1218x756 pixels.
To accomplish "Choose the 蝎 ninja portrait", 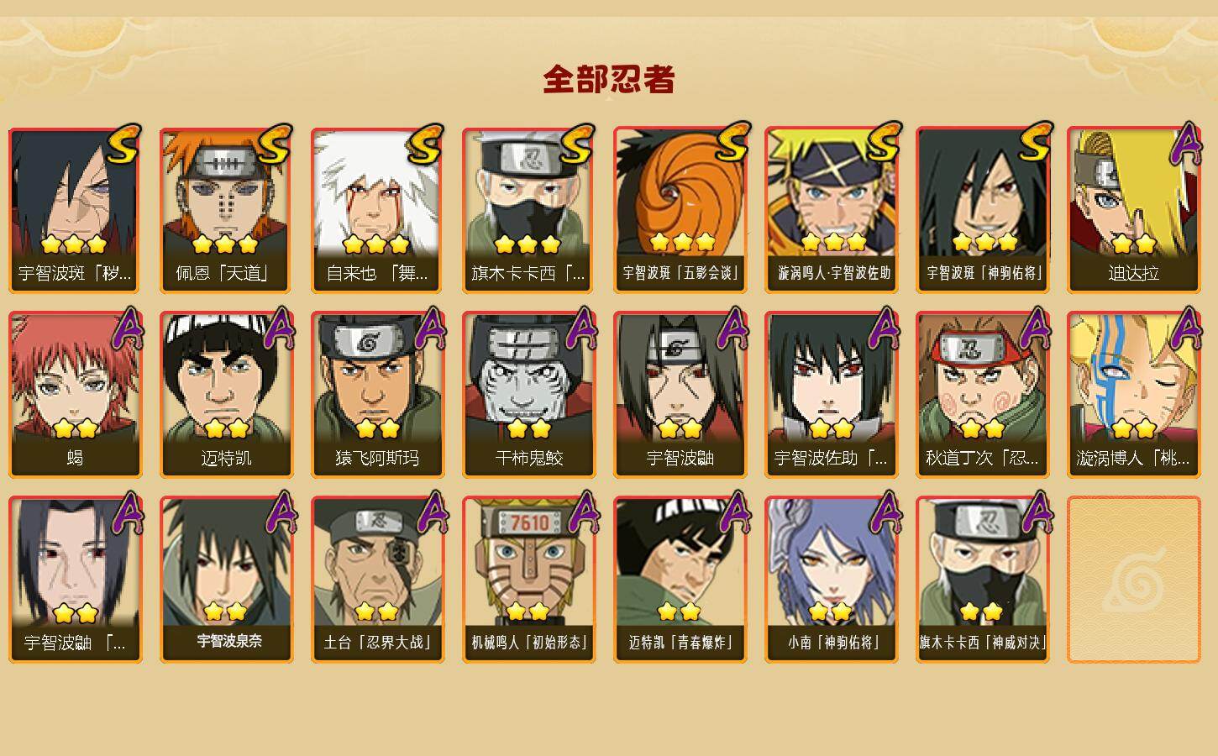I will click(76, 395).
